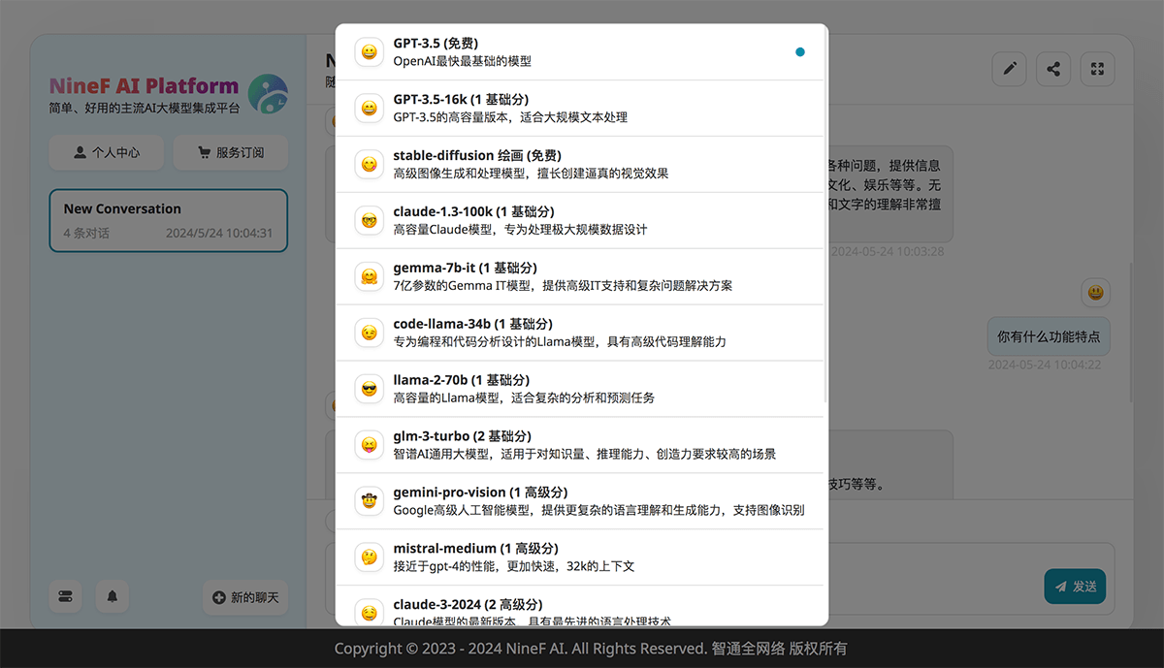The image size is (1164, 668).
Task: Click the 服务订阅 subscription button
Action: (x=231, y=152)
